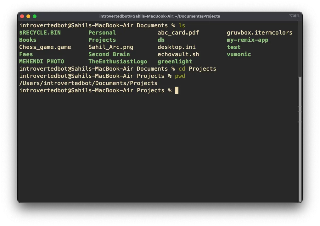
Task: Click the Sahil_Arc.png filename
Action: pos(111,47)
